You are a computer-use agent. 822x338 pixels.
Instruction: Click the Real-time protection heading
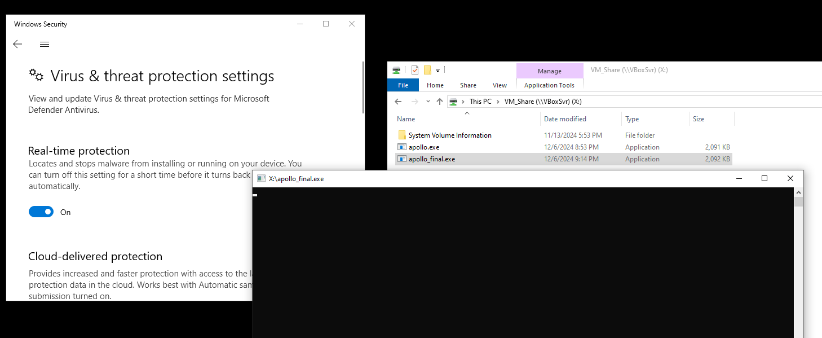(x=79, y=151)
